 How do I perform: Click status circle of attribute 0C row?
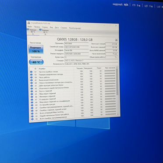[32, 80]
